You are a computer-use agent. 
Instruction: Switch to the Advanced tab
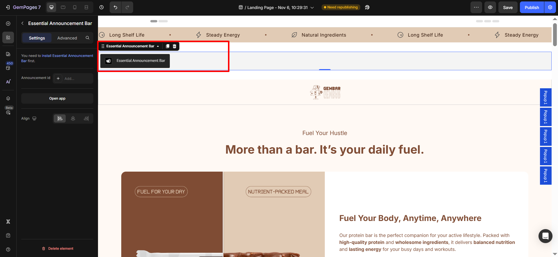pyautogui.click(x=67, y=38)
